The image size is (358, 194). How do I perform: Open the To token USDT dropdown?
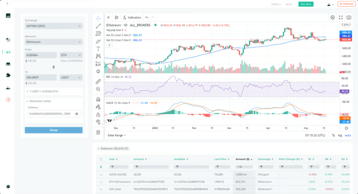point(71,78)
